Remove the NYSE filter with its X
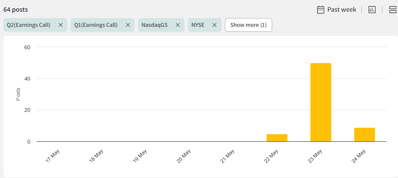The width and height of the screenshot is (398, 178). point(214,25)
